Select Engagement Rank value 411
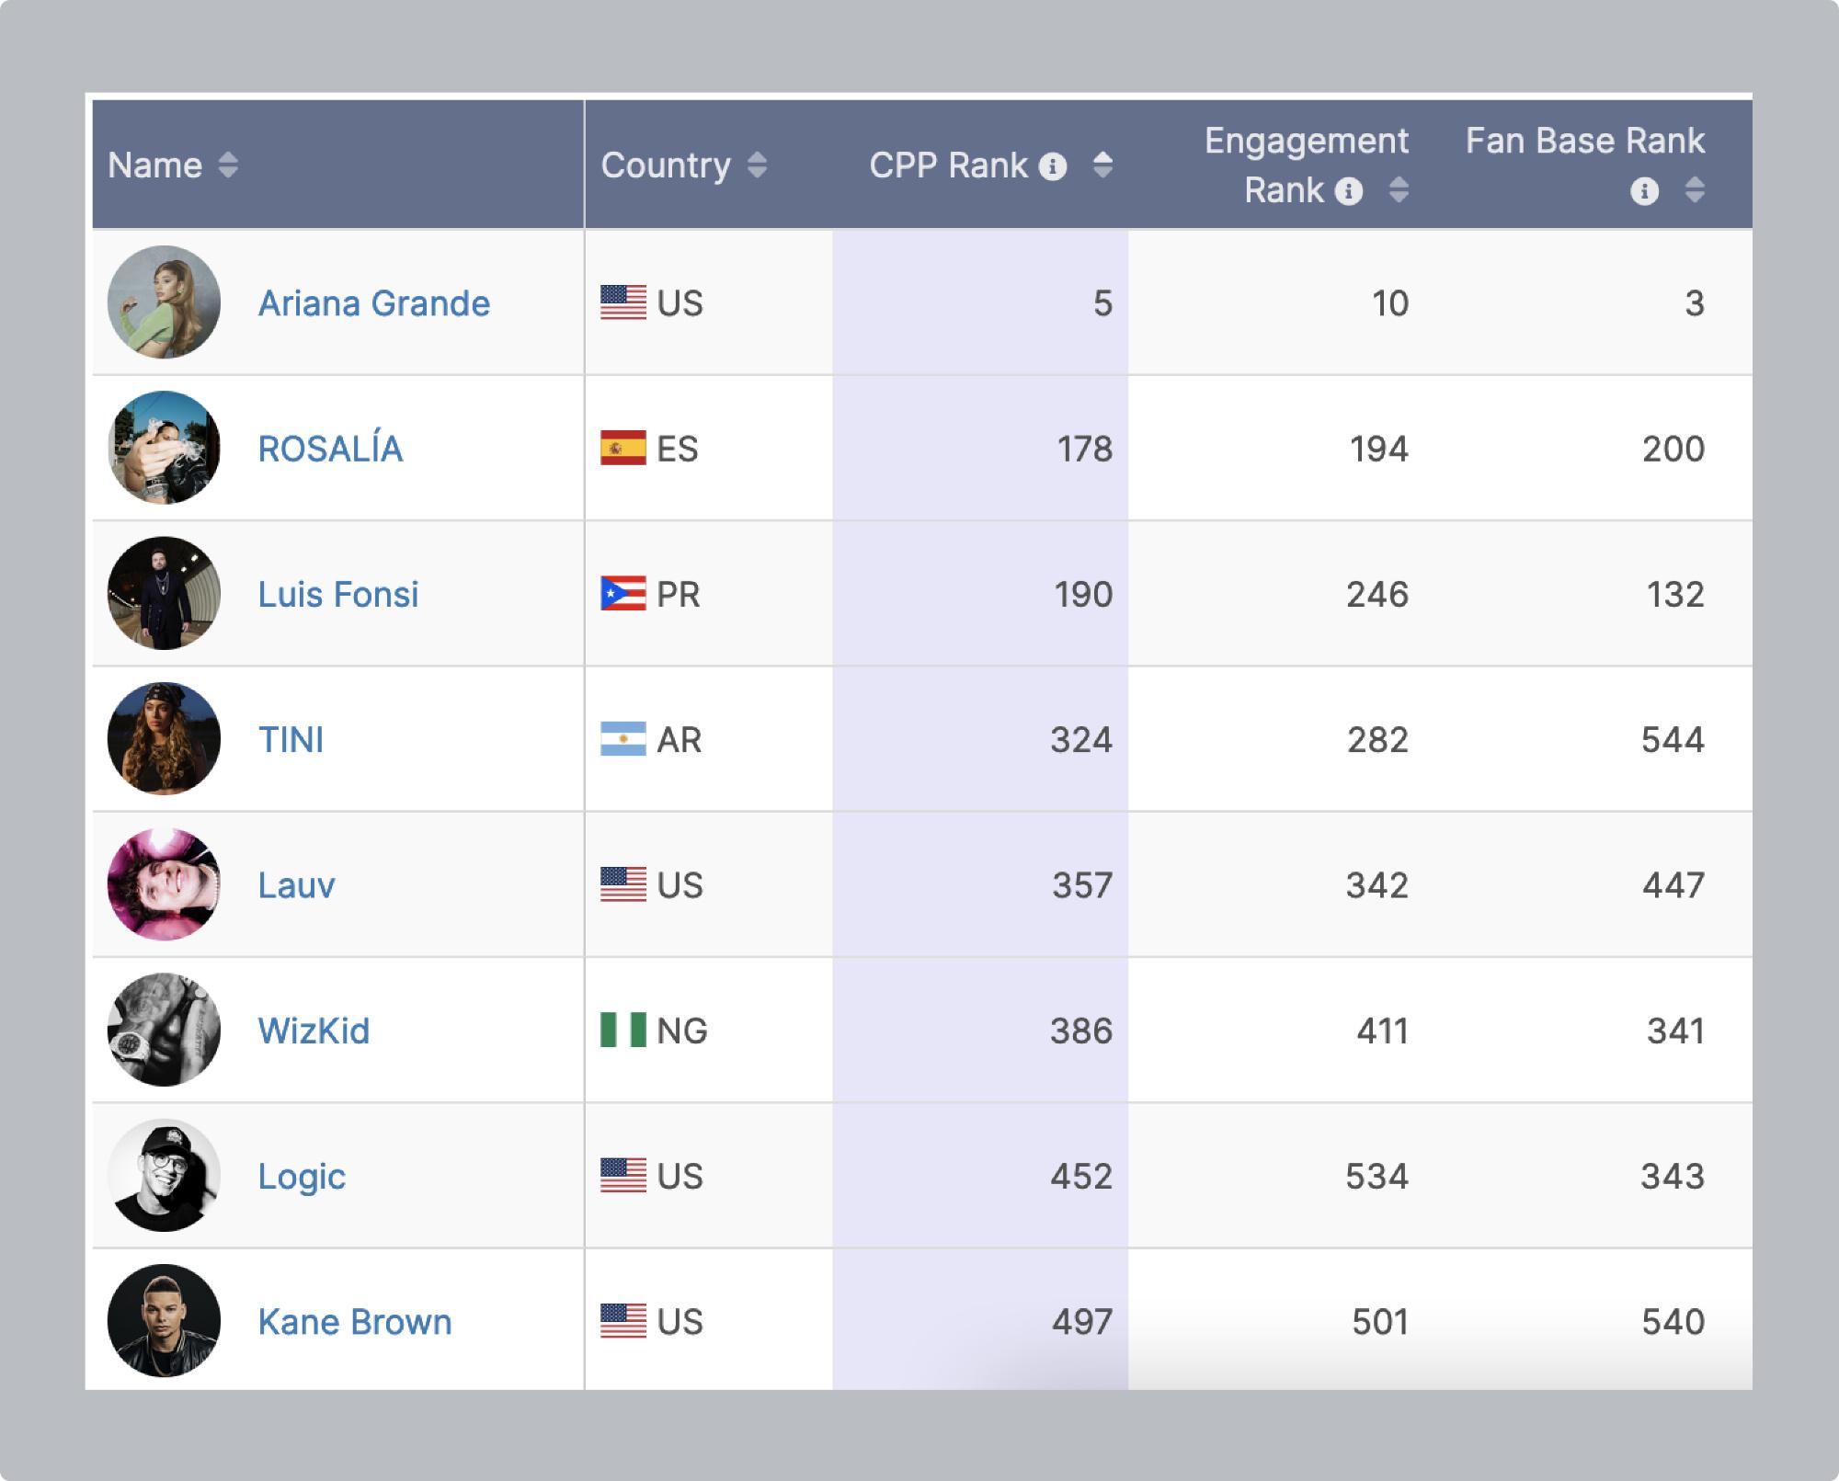Screen dimensions: 1839x1481 (x=1383, y=1031)
